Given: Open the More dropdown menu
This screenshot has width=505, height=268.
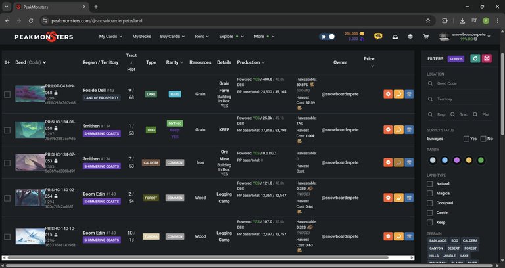Looking at the screenshot, I should [264, 37].
